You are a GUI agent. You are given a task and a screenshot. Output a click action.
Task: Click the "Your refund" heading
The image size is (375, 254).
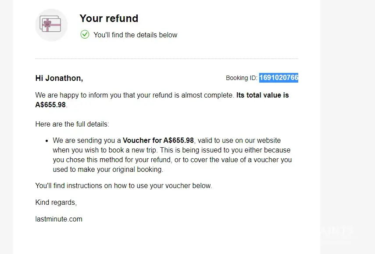click(x=109, y=18)
